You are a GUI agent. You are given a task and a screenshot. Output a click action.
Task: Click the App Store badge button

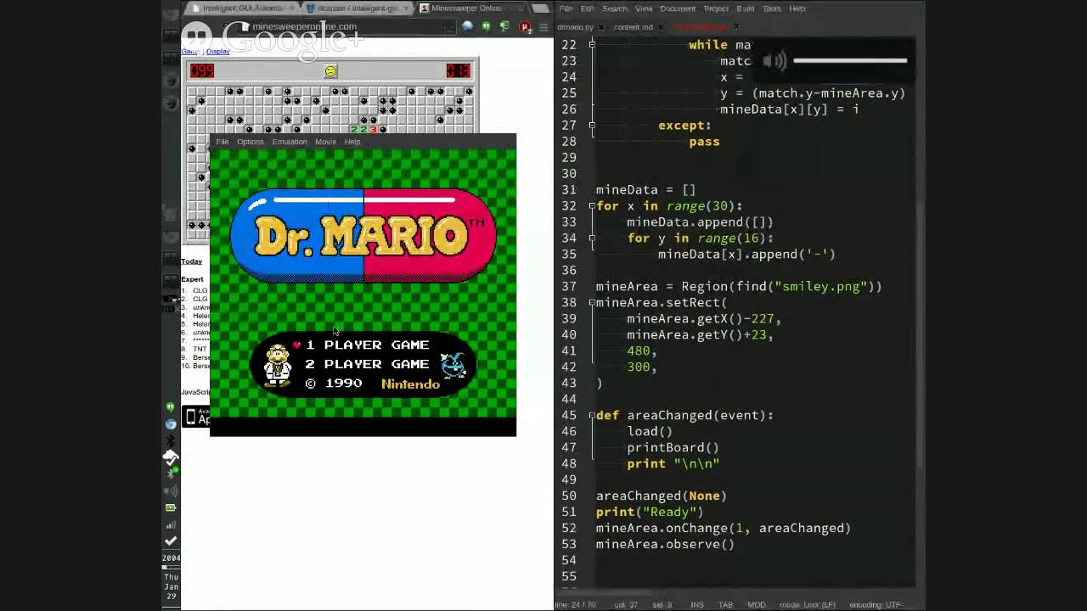coord(197,417)
